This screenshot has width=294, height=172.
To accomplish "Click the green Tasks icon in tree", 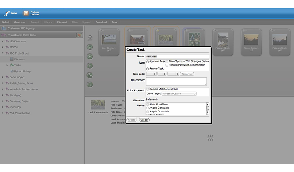I will [12, 65].
